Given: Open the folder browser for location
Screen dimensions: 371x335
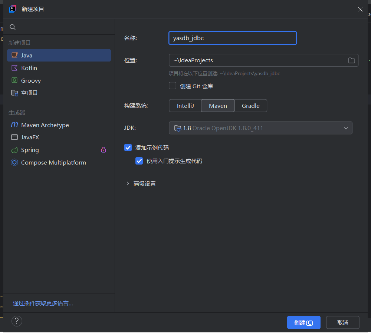Looking at the screenshot, I should 351,60.
